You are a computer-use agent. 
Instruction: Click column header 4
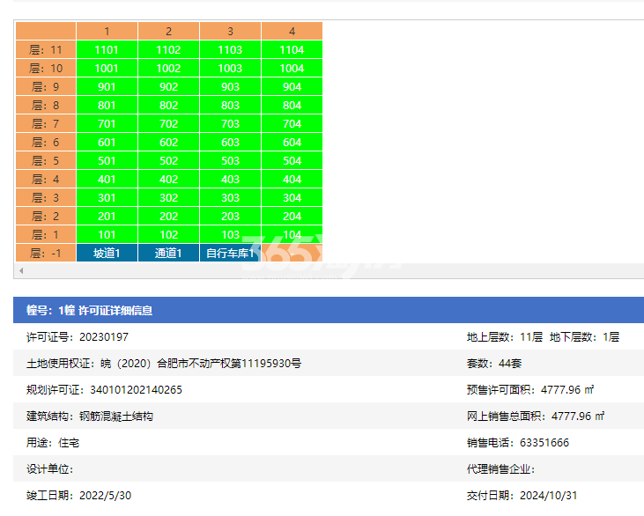[x=292, y=31]
